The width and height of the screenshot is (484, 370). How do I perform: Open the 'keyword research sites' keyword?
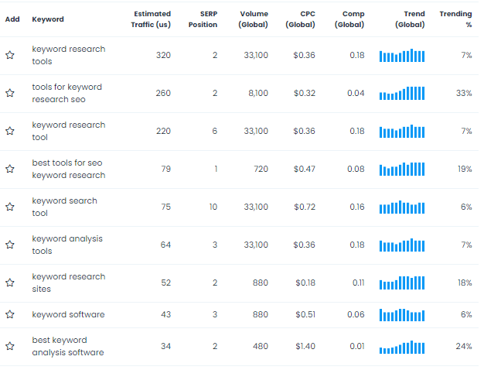pos(69,283)
